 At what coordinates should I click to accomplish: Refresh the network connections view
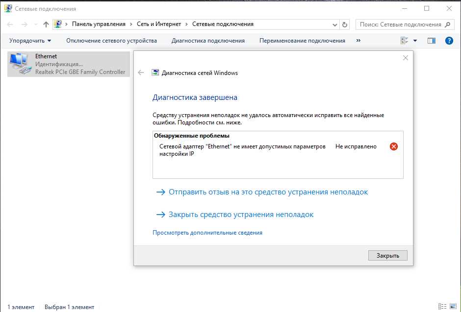[345, 24]
